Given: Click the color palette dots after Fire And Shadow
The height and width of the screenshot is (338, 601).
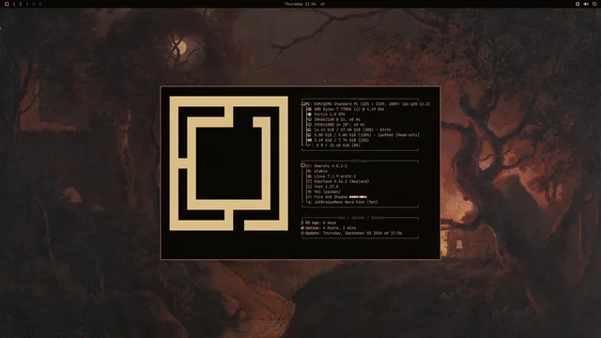Looking at the screenshot, I should pos(358,197).
